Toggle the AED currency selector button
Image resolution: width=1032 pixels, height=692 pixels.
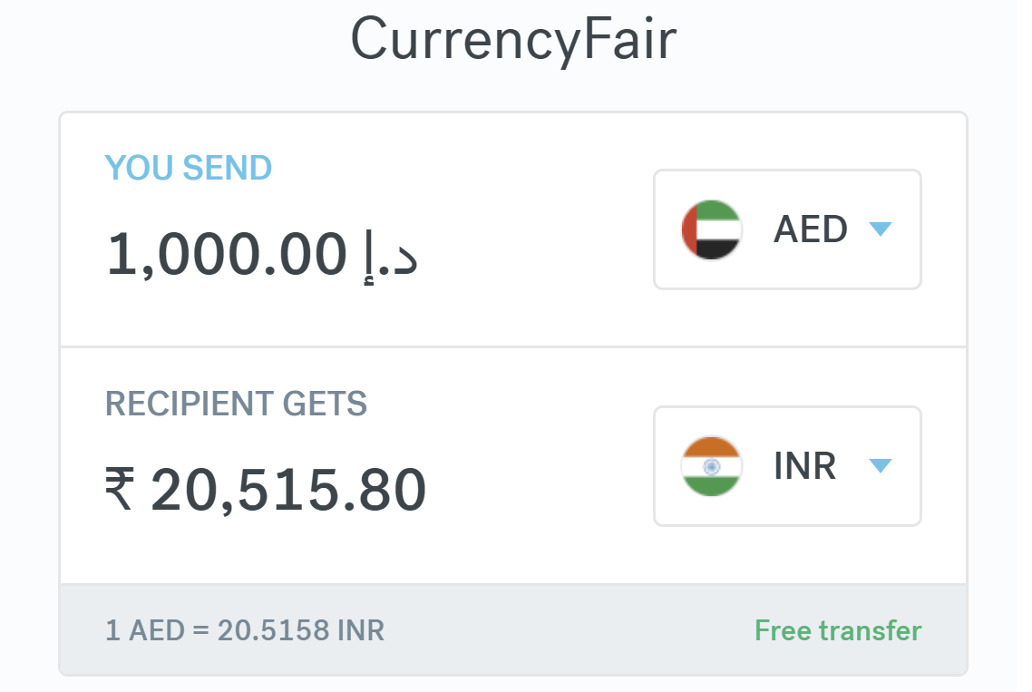pyautogui.click(x=786, y=229)
